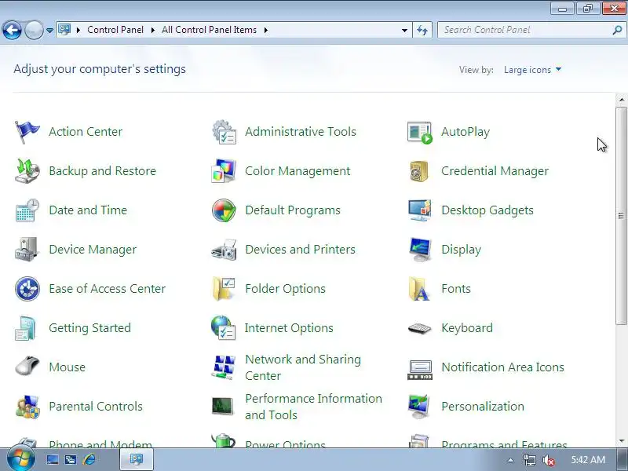Click the Folder Options link text
Image resolution: width=628 pixels, height=471 pixels.
[285, 289]
